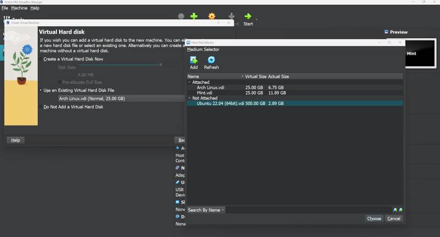Click the orange gear Settings icon
This screenshot has width=440, height=237.
coord(212,17)
